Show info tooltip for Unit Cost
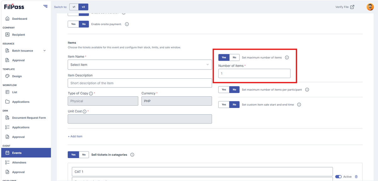The image size is (378, 181). 84,111
